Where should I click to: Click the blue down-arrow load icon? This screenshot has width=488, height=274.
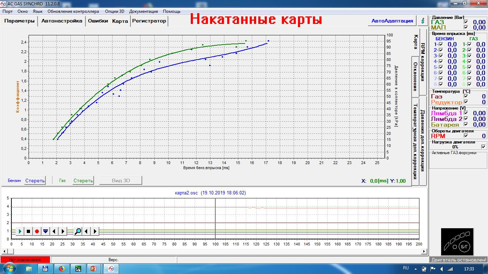coord(46,231)
